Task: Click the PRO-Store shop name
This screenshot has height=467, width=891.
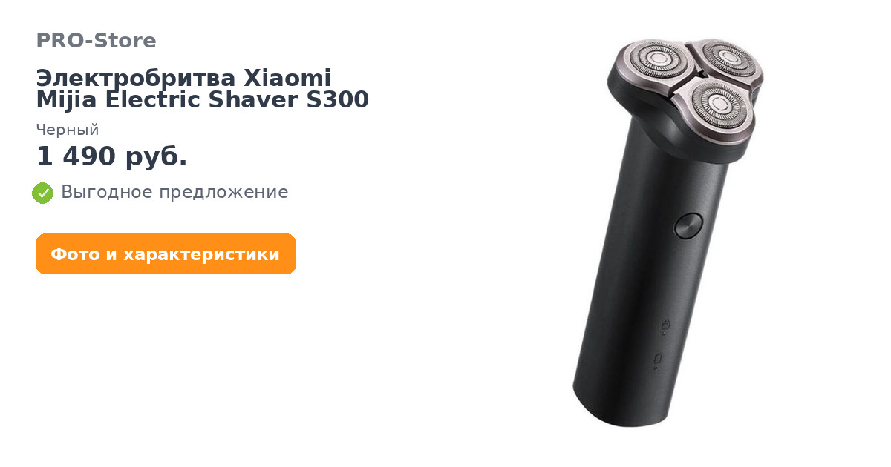Action: click(x=96, y=41)
